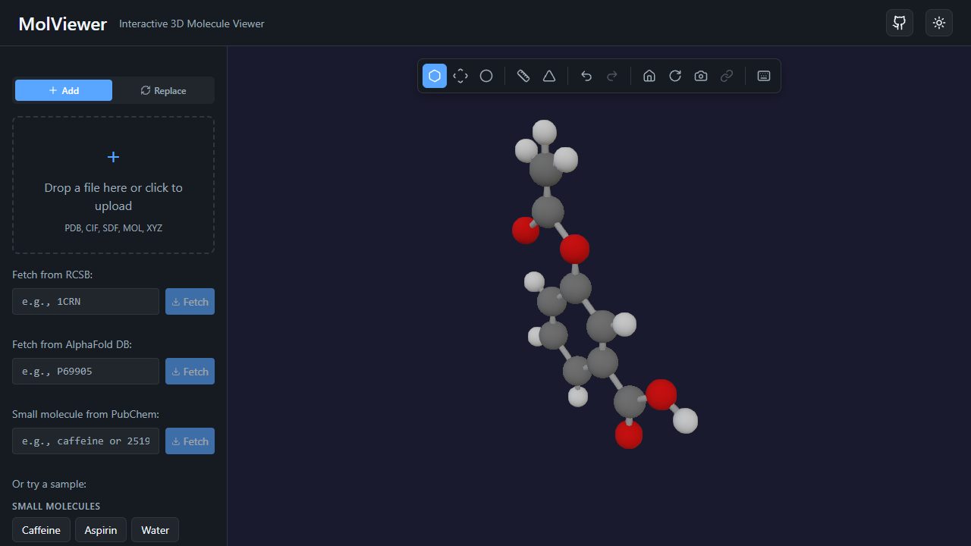Image resolution: width=971 pixels, height=546 pixels.
Task: Undo the last action
Action: pyautogui.click(x=586, y=76)
